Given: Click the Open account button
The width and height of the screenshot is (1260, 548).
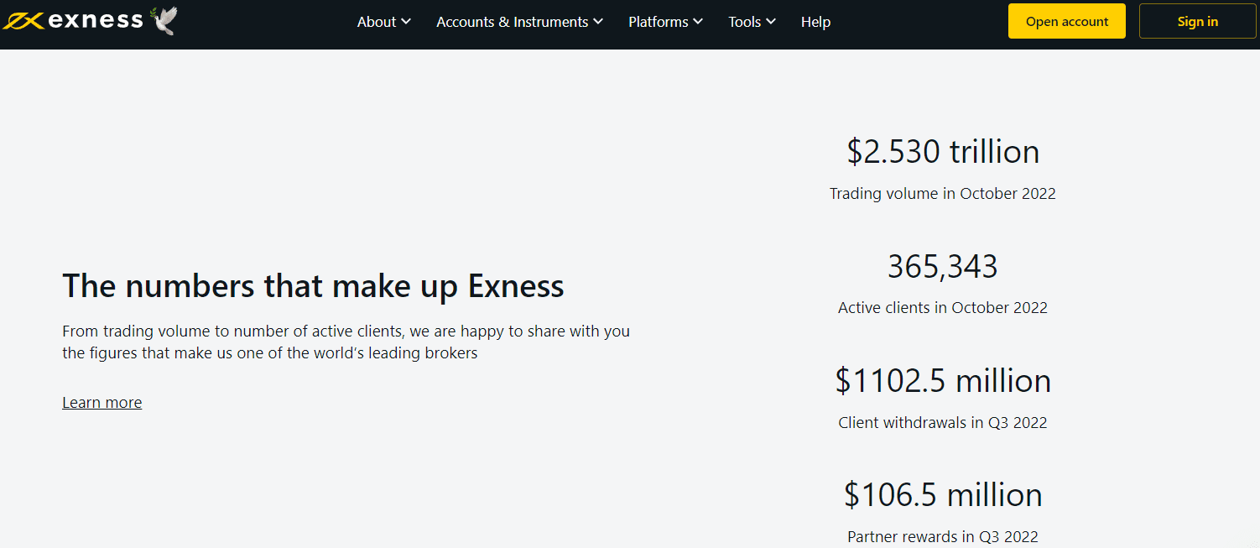Looking at the screenshot, I should click(x=1066, y=20).
